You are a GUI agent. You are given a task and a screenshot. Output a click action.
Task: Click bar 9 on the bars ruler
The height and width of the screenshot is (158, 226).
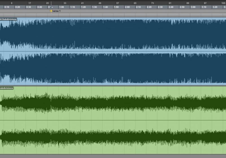(12, 3)
